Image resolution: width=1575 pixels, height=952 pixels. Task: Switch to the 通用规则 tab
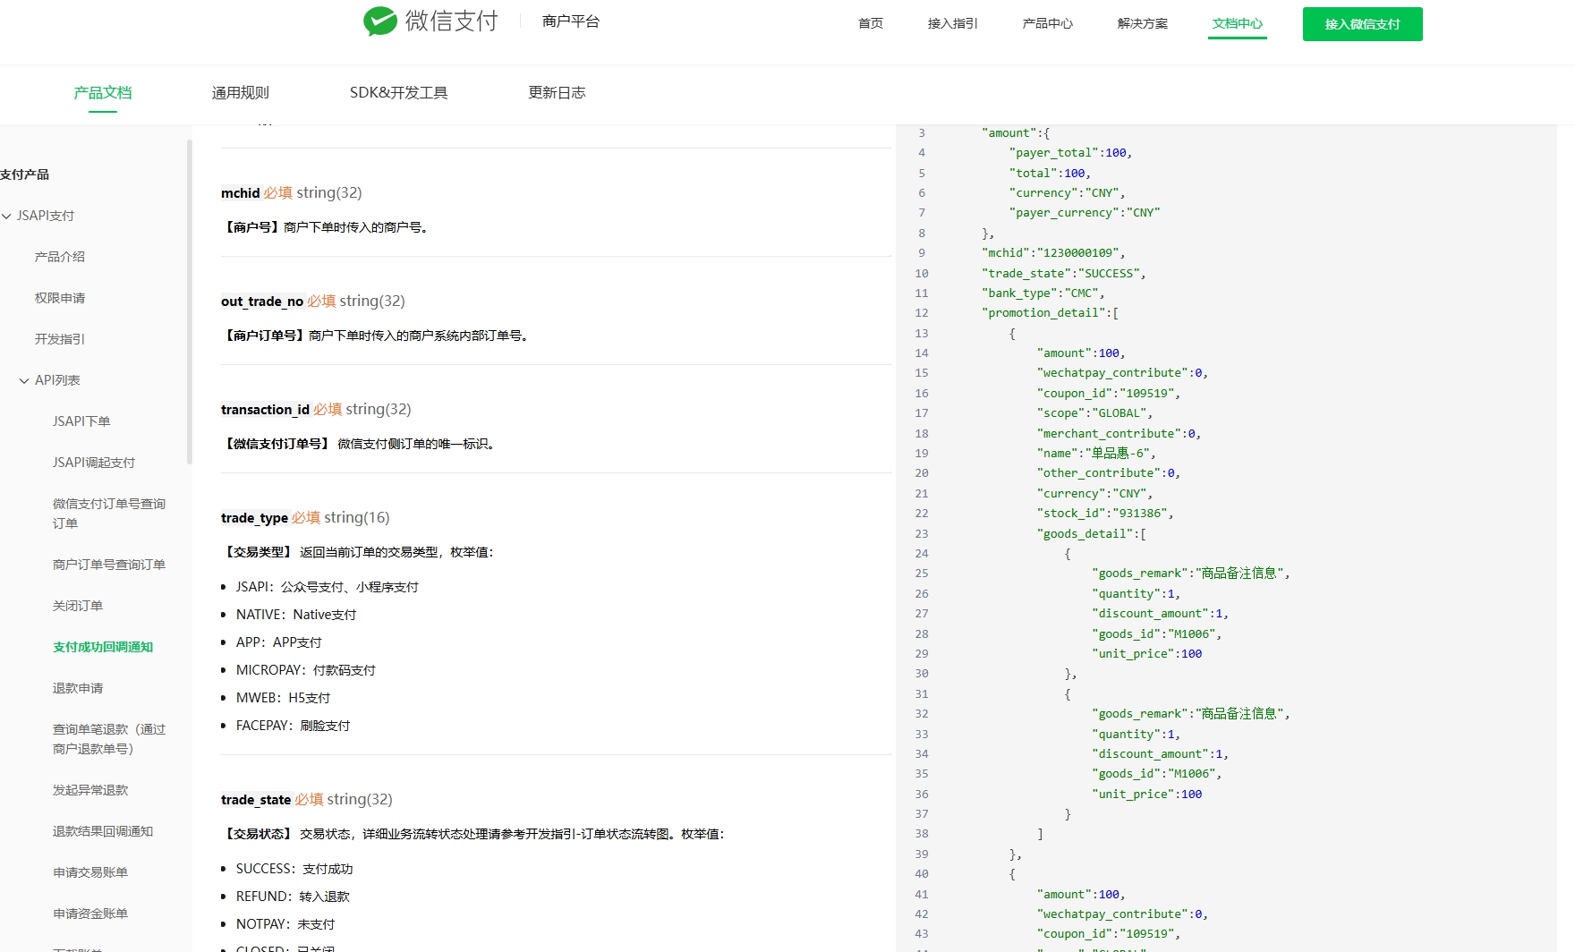pyautogui.click(x=241, y=92)
